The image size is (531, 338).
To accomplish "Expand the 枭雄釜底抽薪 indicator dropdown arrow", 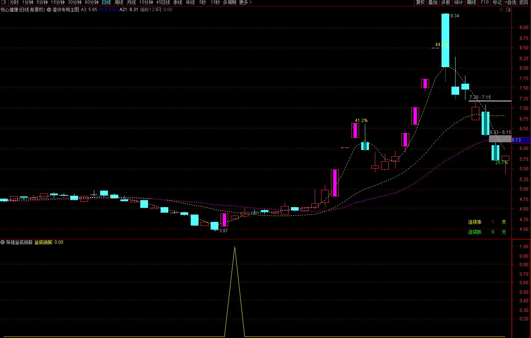I will tap(3, 242).
